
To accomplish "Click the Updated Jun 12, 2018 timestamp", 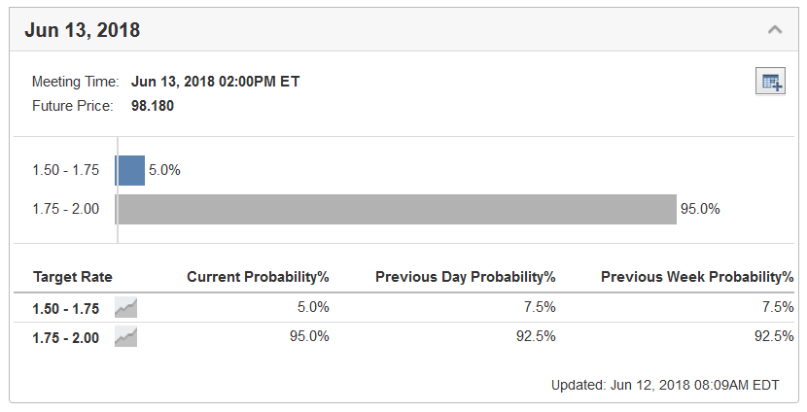I will (665, 385).
